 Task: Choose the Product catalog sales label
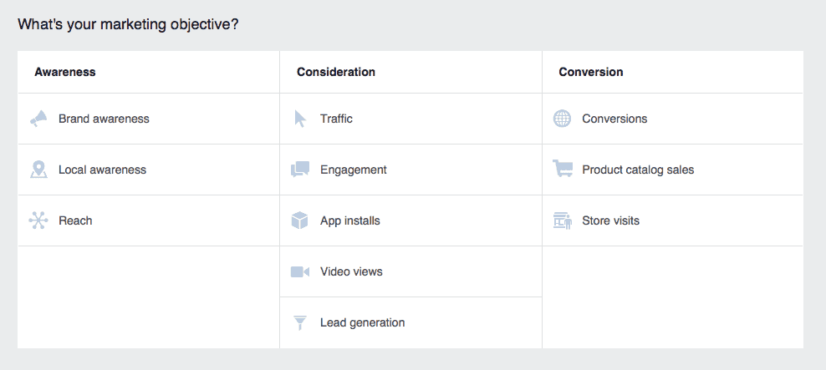coord(638,170)
